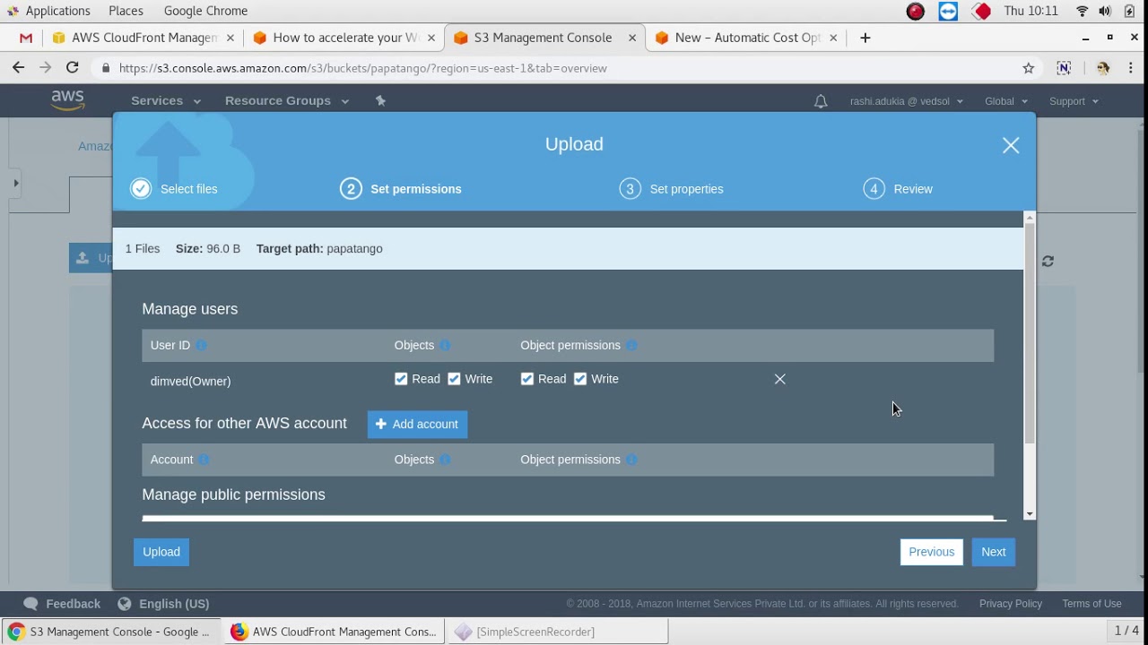Click the refresh icon behind the dialog
The height and width of the screenshot is (645, 1148).
(x=1048, y=261)
